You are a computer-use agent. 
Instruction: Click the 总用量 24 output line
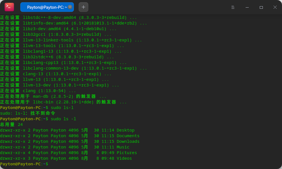pos(11,124)
